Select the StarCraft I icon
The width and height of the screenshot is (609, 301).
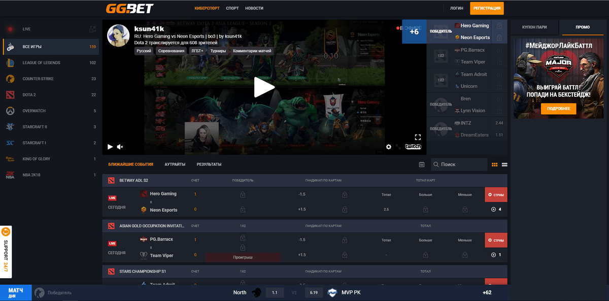coord(10,143)
